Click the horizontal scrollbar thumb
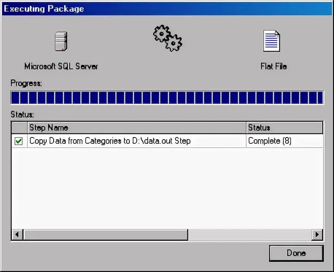The image size is (334, 272). pyautogui.click(x=106, y=234)
